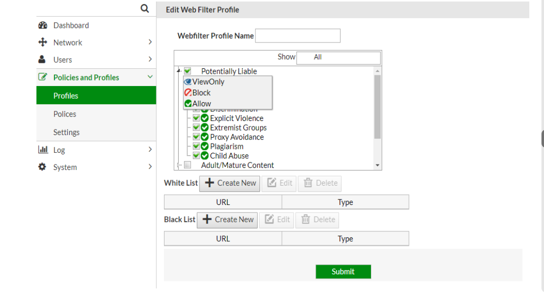
Task: Click White List Edit button
Action: [x=279, y=183]
